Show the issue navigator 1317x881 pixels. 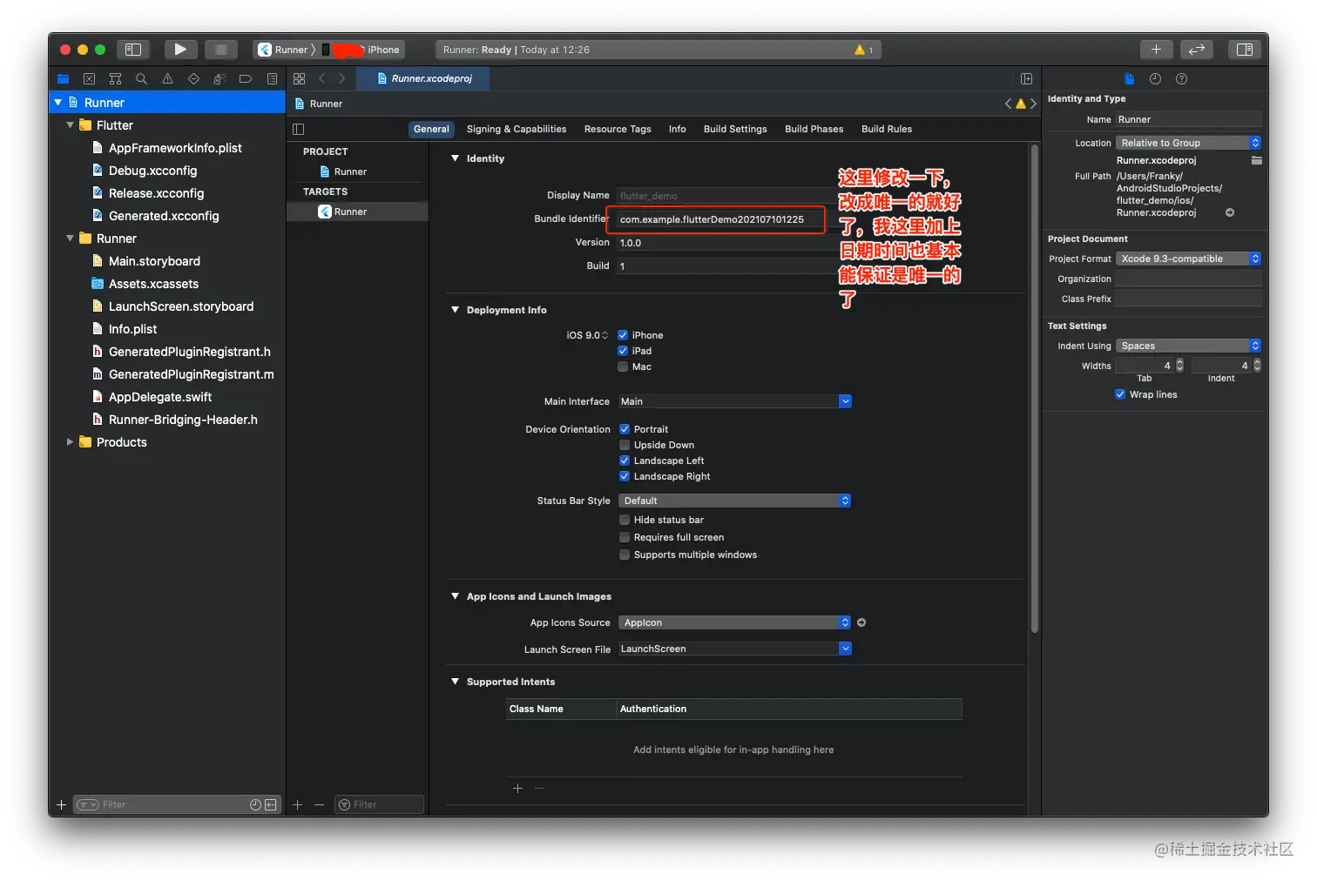pos(167,78)
